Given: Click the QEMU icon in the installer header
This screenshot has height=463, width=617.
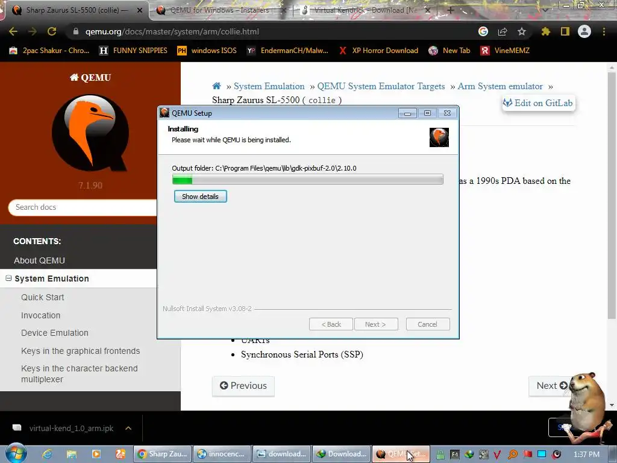Looking at the screenshot, I should coord(439,137).
